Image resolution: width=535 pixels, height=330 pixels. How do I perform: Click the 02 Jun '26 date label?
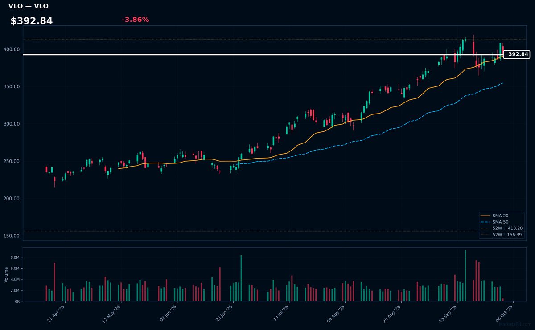point(168,314)
